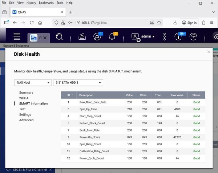Open the admin user menu

143,37
